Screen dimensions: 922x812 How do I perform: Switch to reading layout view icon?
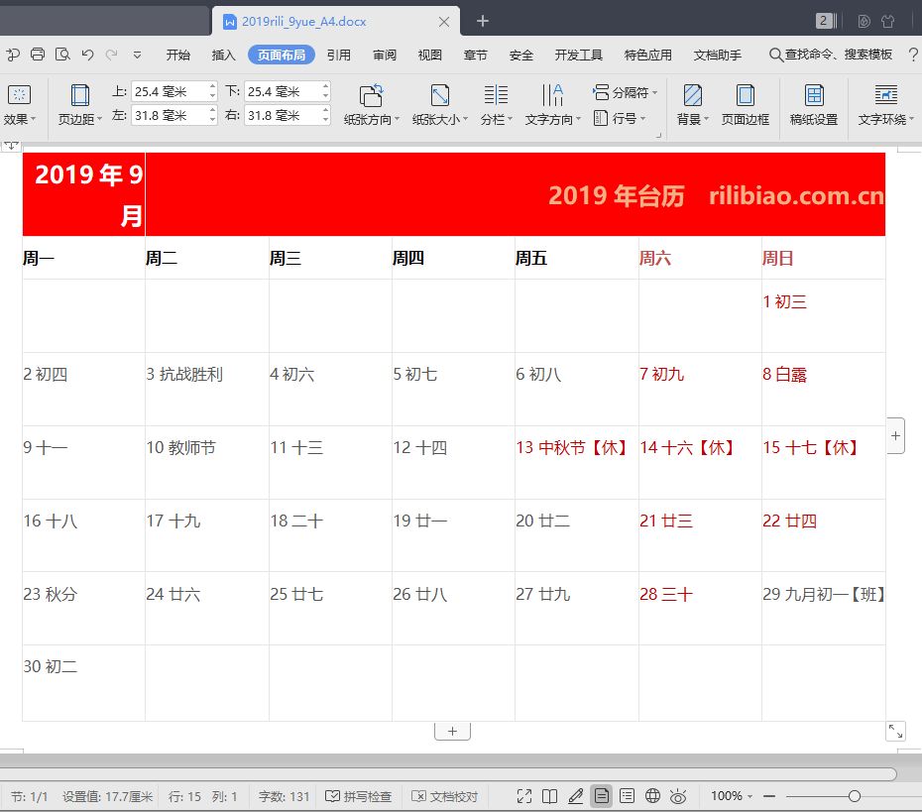(x=550, y=796)
